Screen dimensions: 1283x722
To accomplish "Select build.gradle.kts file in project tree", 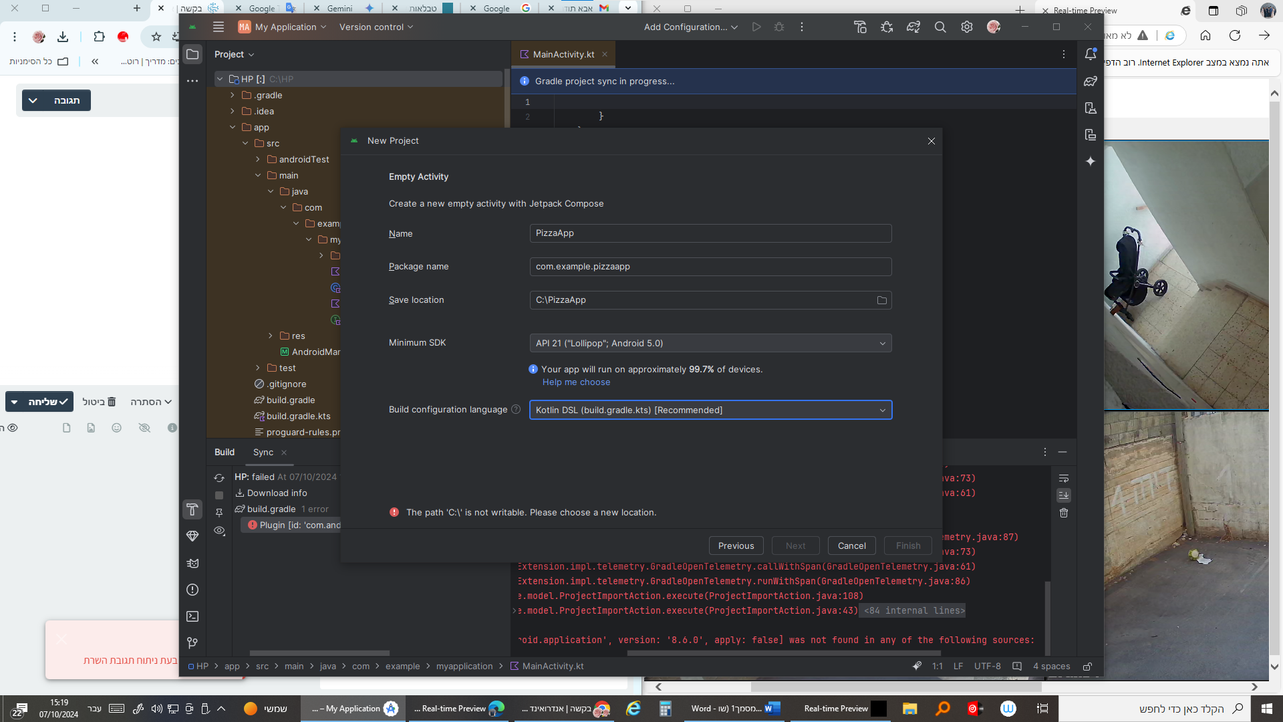I will [293, 416].
